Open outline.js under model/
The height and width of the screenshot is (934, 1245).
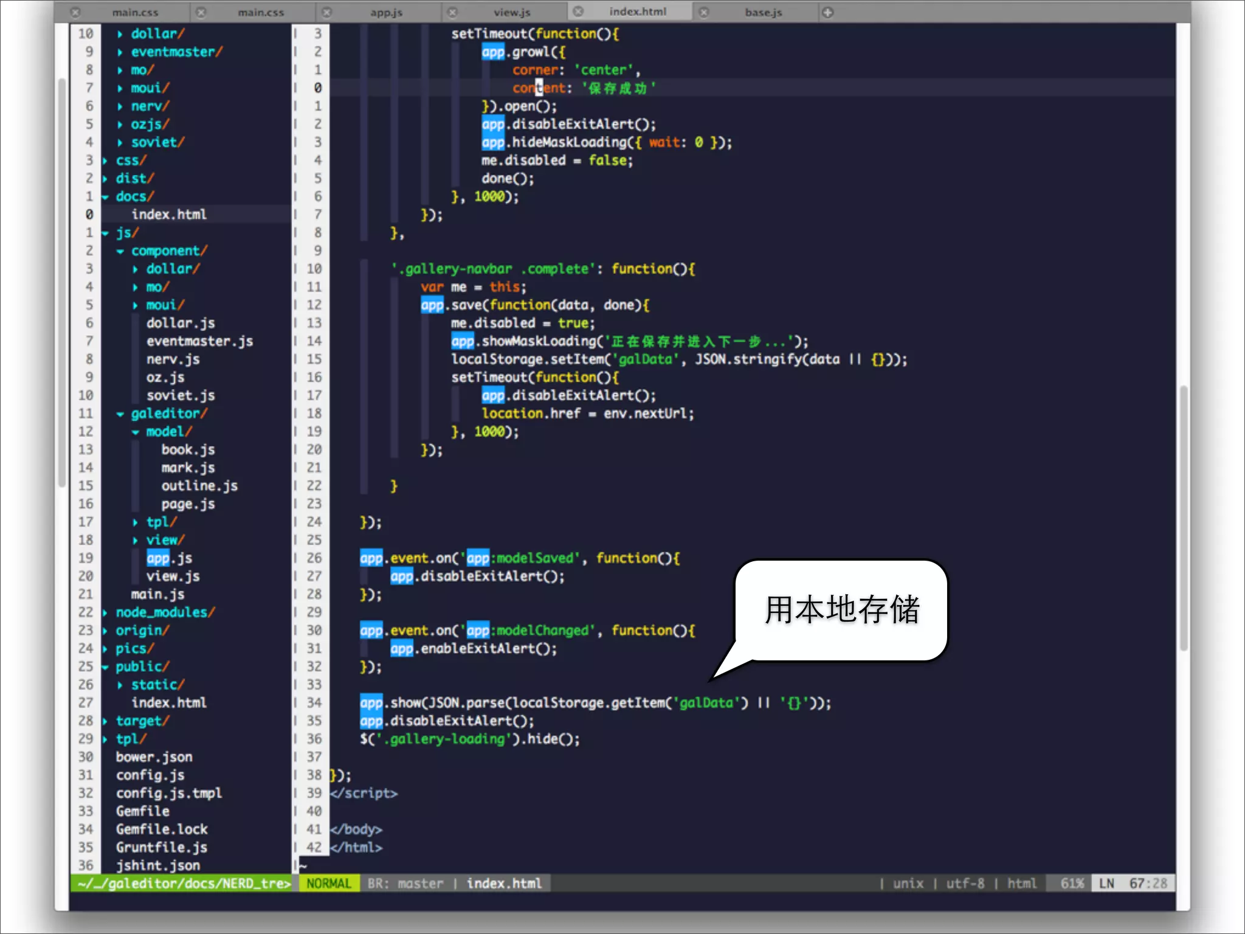point(199,486)
